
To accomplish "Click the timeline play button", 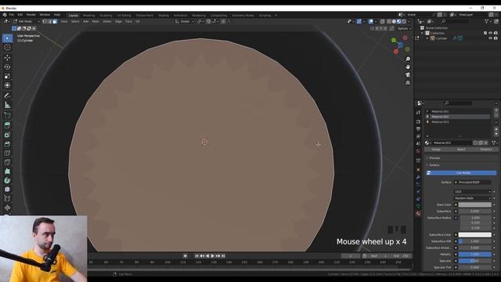I will pos(212,256).
